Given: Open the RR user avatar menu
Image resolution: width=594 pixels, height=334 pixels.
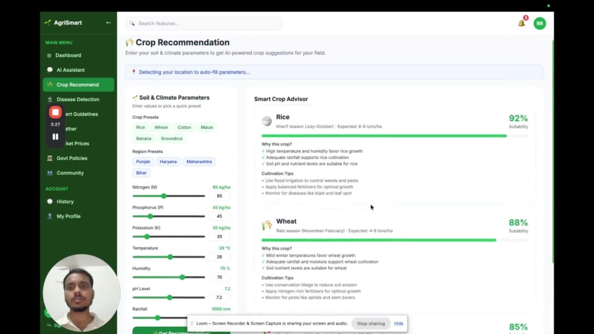Looking at the screenshot, I should (x=539, y=24).
